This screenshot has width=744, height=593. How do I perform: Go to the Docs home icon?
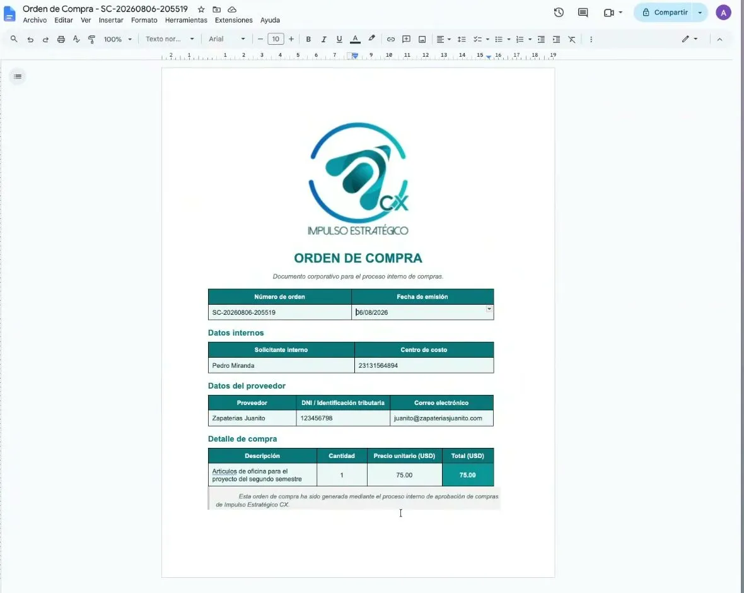[x=9, y=14]
